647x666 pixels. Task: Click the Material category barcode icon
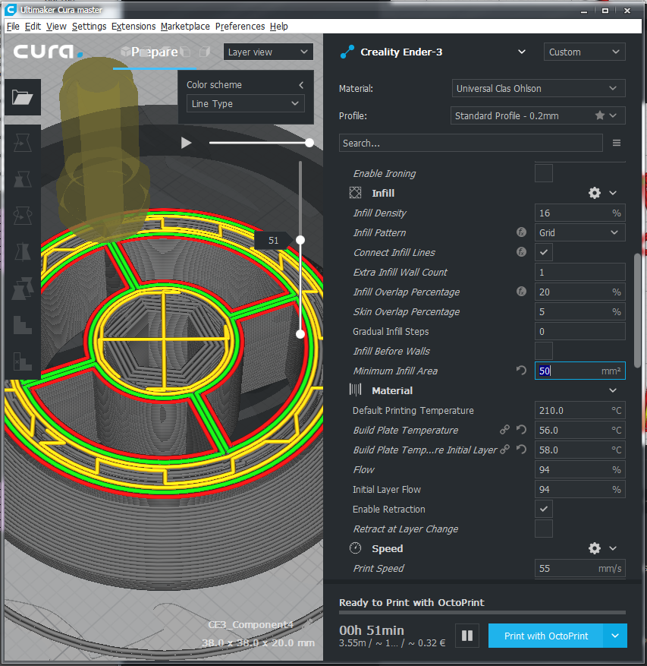[x=355, y=390]
